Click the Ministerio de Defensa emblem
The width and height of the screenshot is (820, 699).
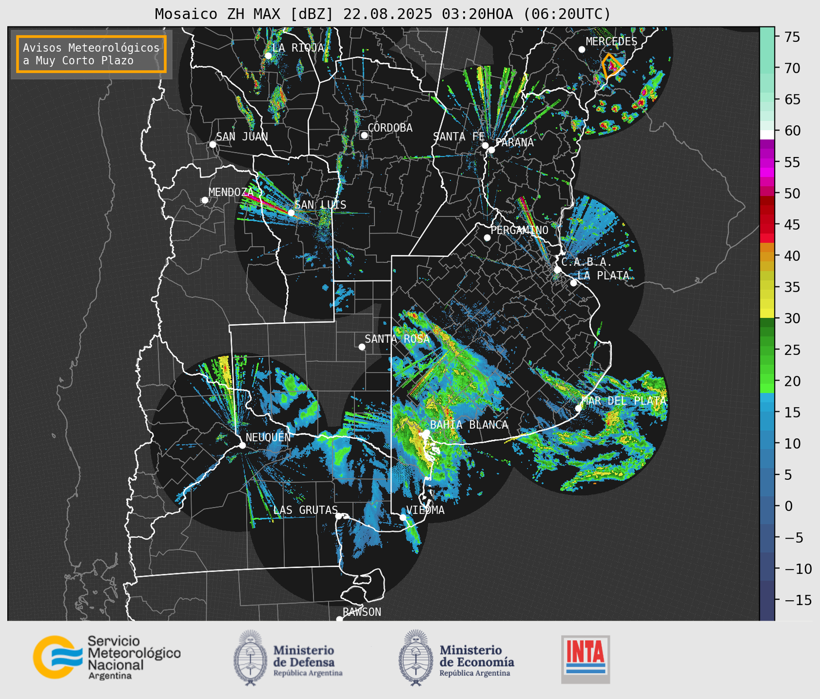[250, 657]
